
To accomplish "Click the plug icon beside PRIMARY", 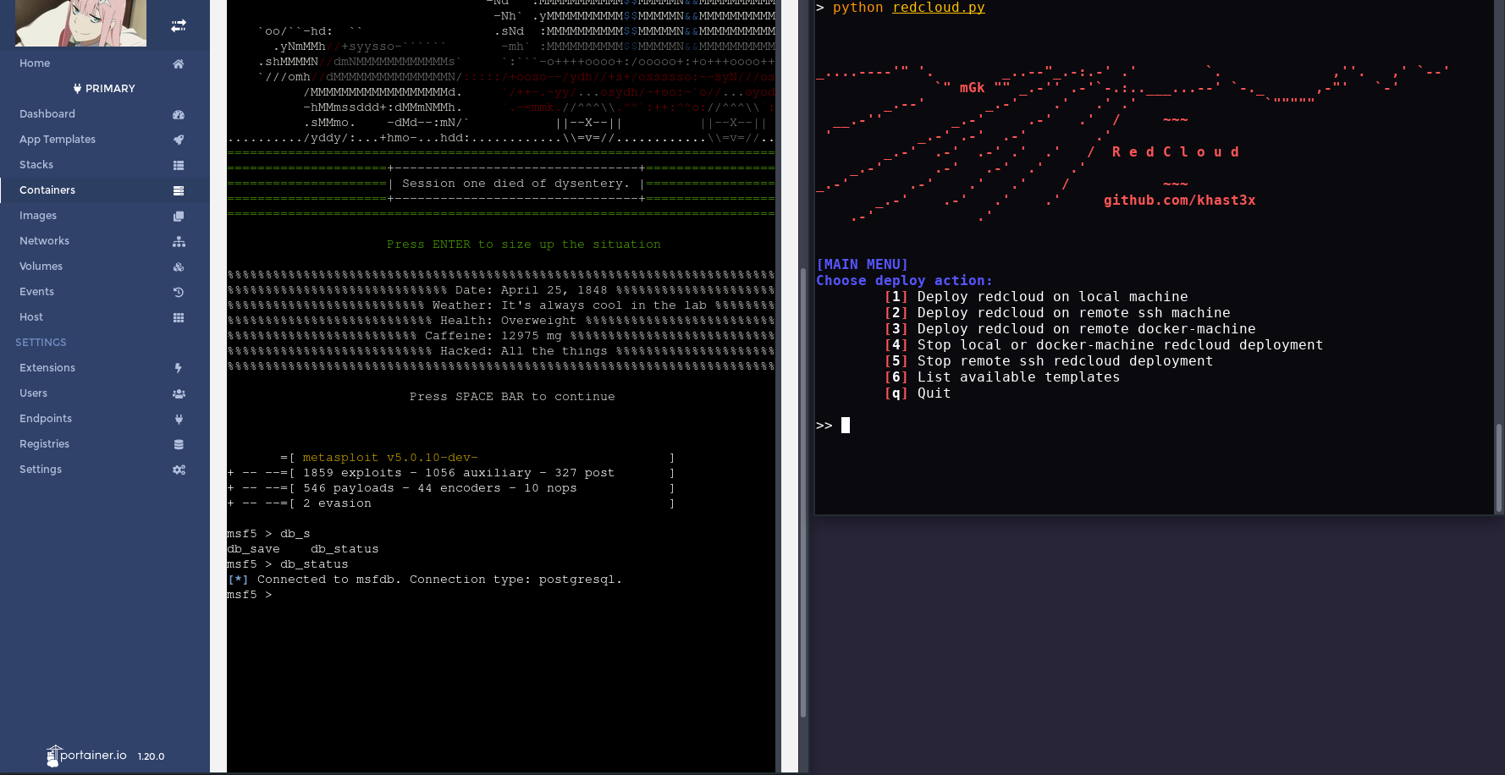I will [x=77, y=88].
